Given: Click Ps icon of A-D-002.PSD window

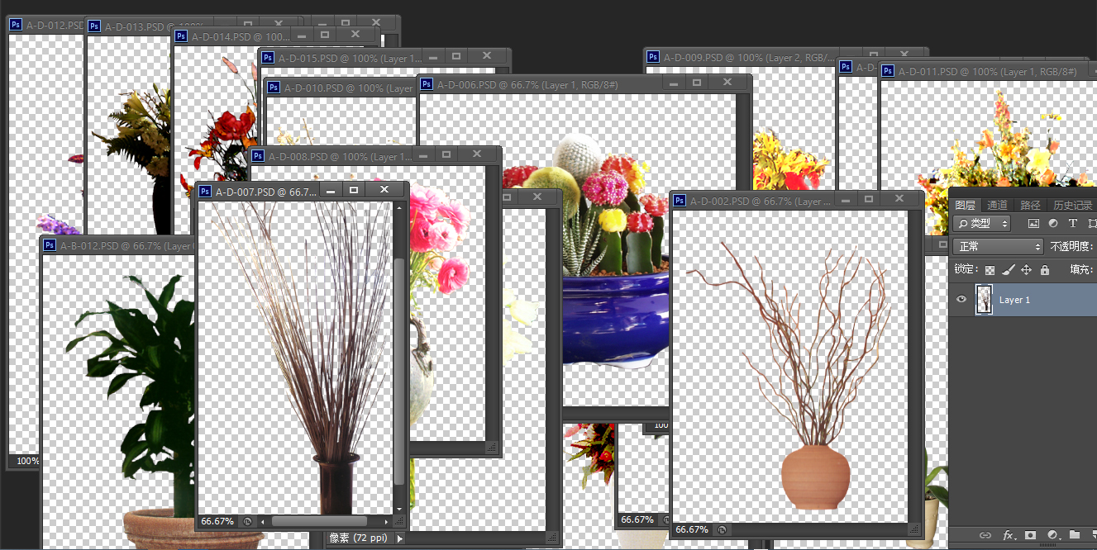Looking at the screenshot, I should click(680, 201).
